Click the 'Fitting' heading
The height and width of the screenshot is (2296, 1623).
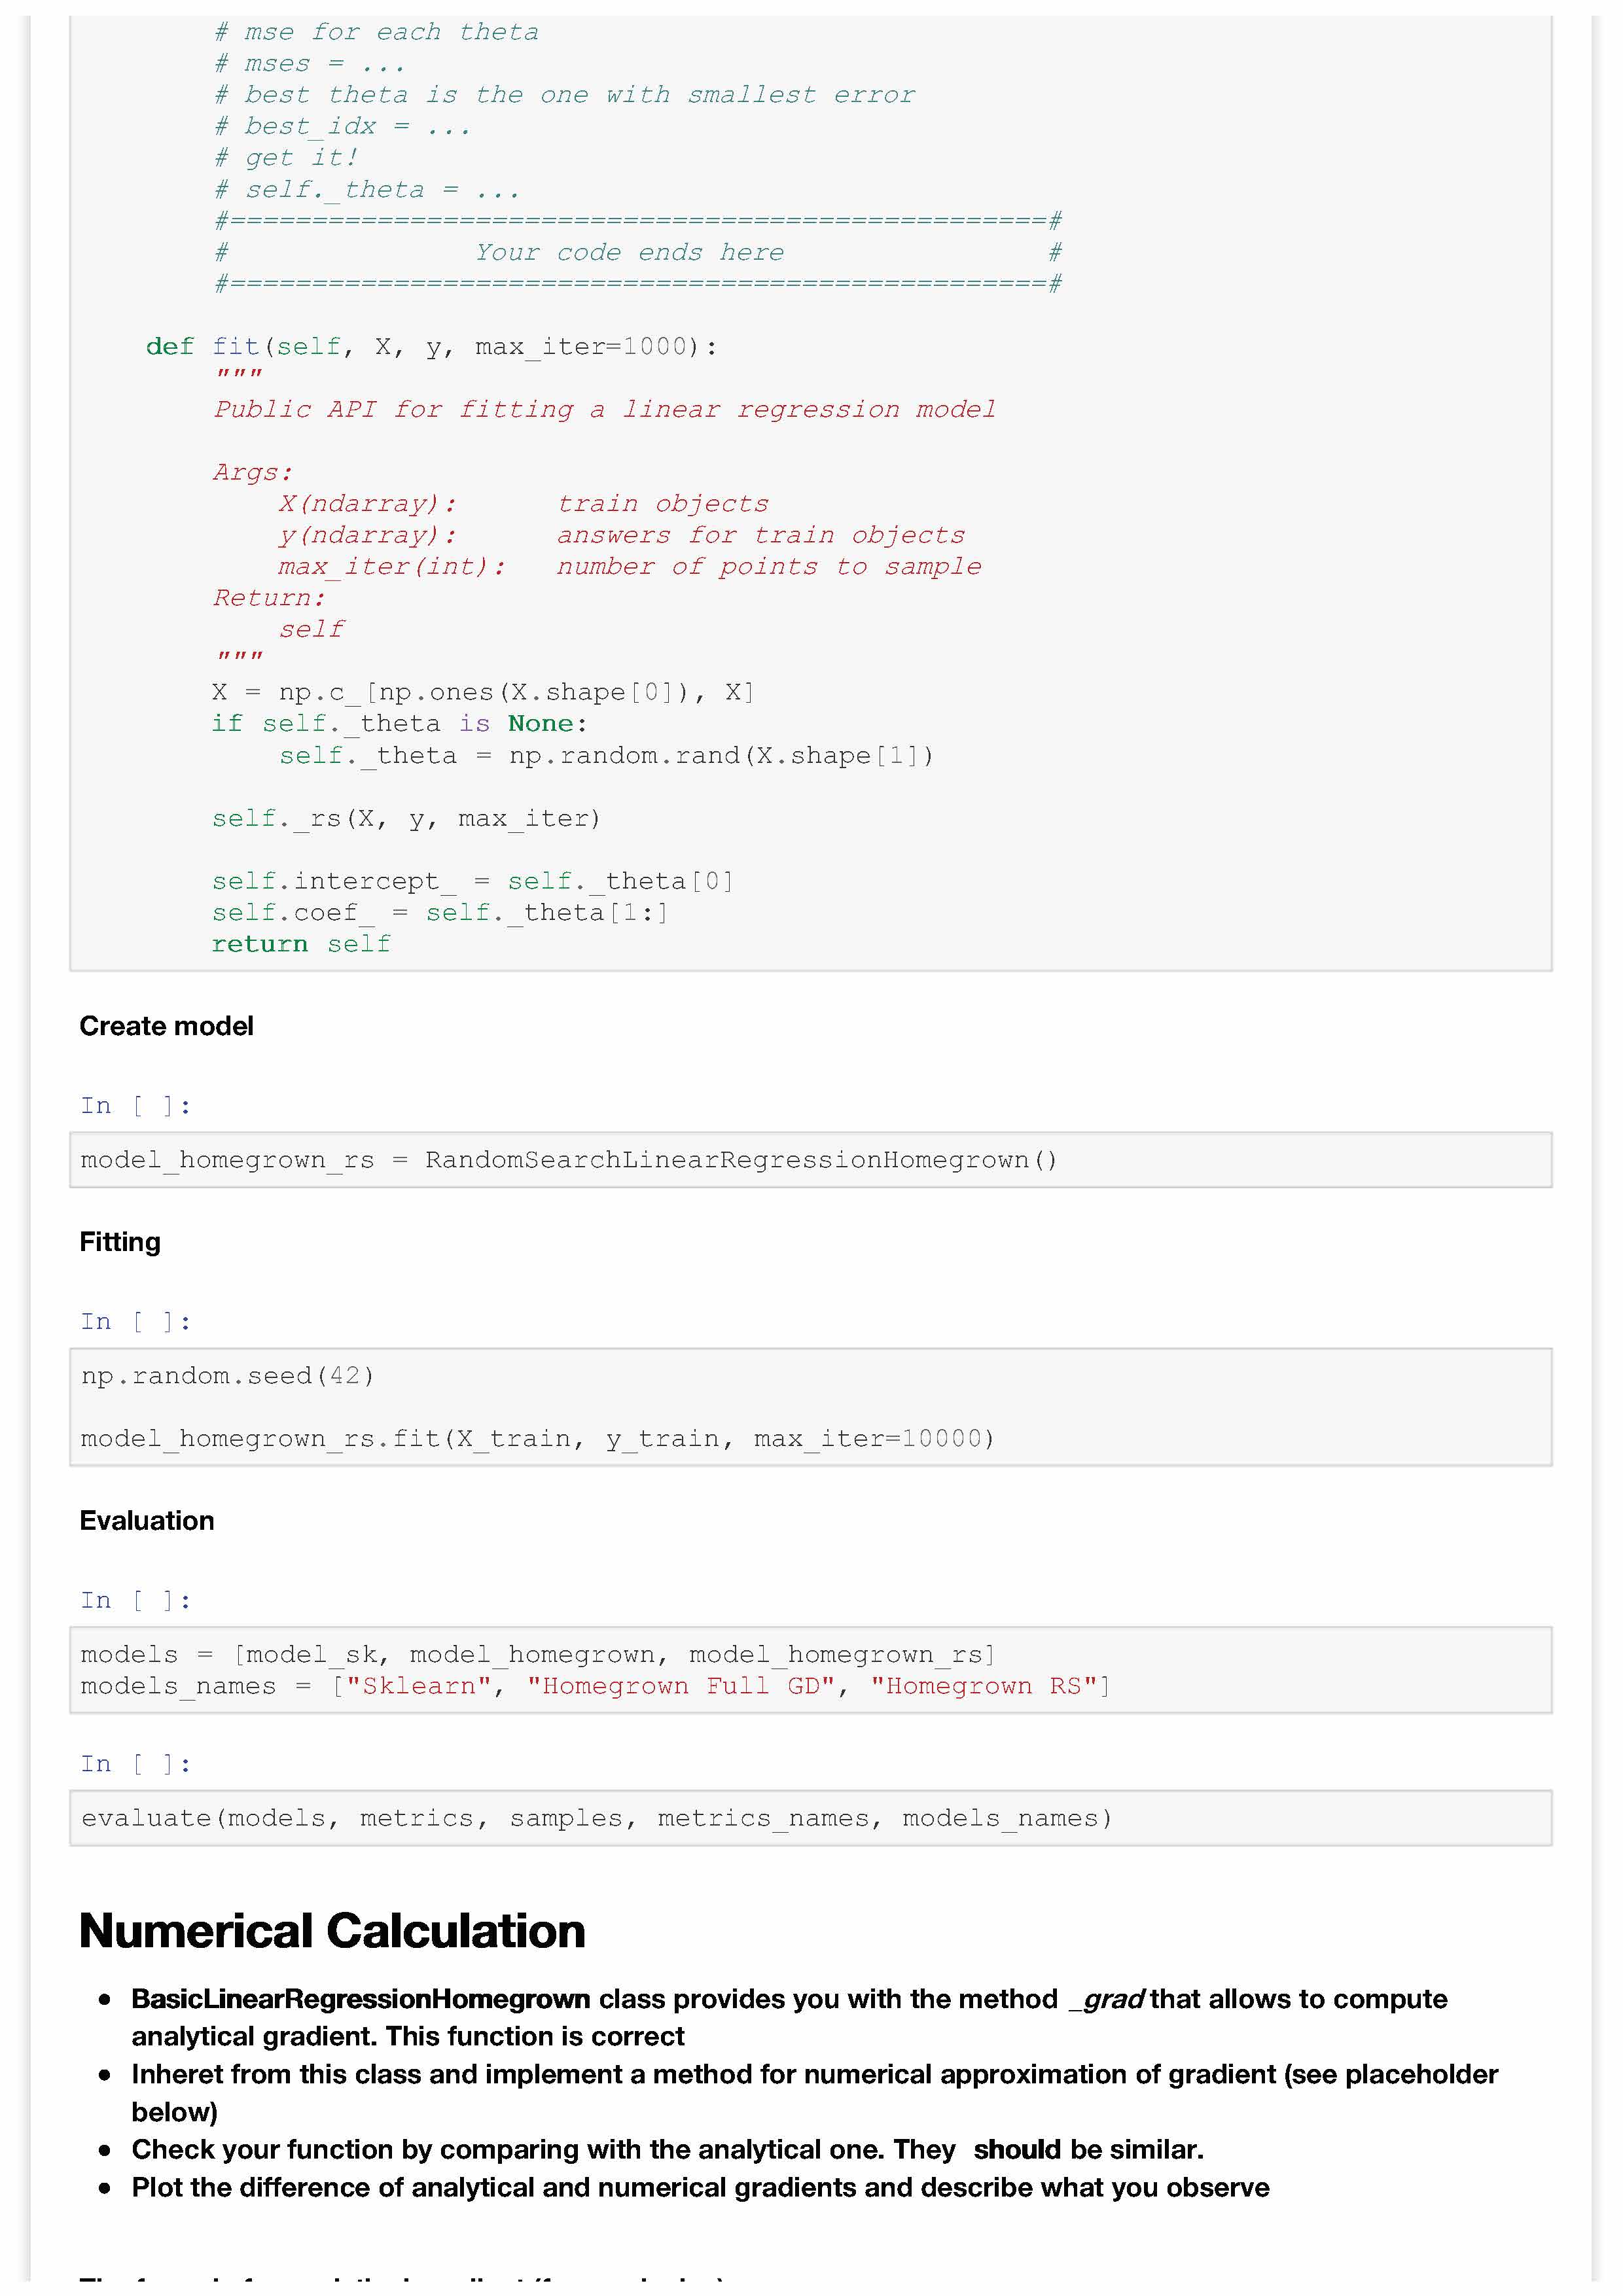pyautogui.click(x=120, y=1242)
